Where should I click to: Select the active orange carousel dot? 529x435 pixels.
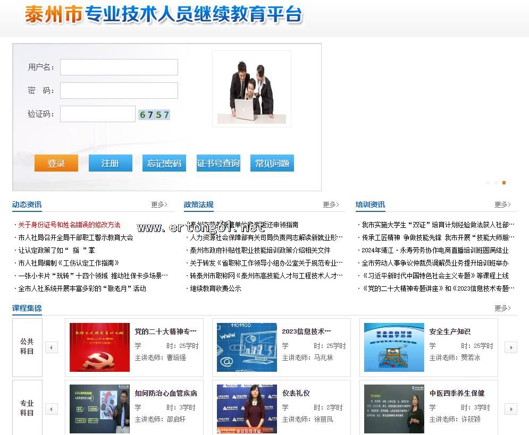504,183
